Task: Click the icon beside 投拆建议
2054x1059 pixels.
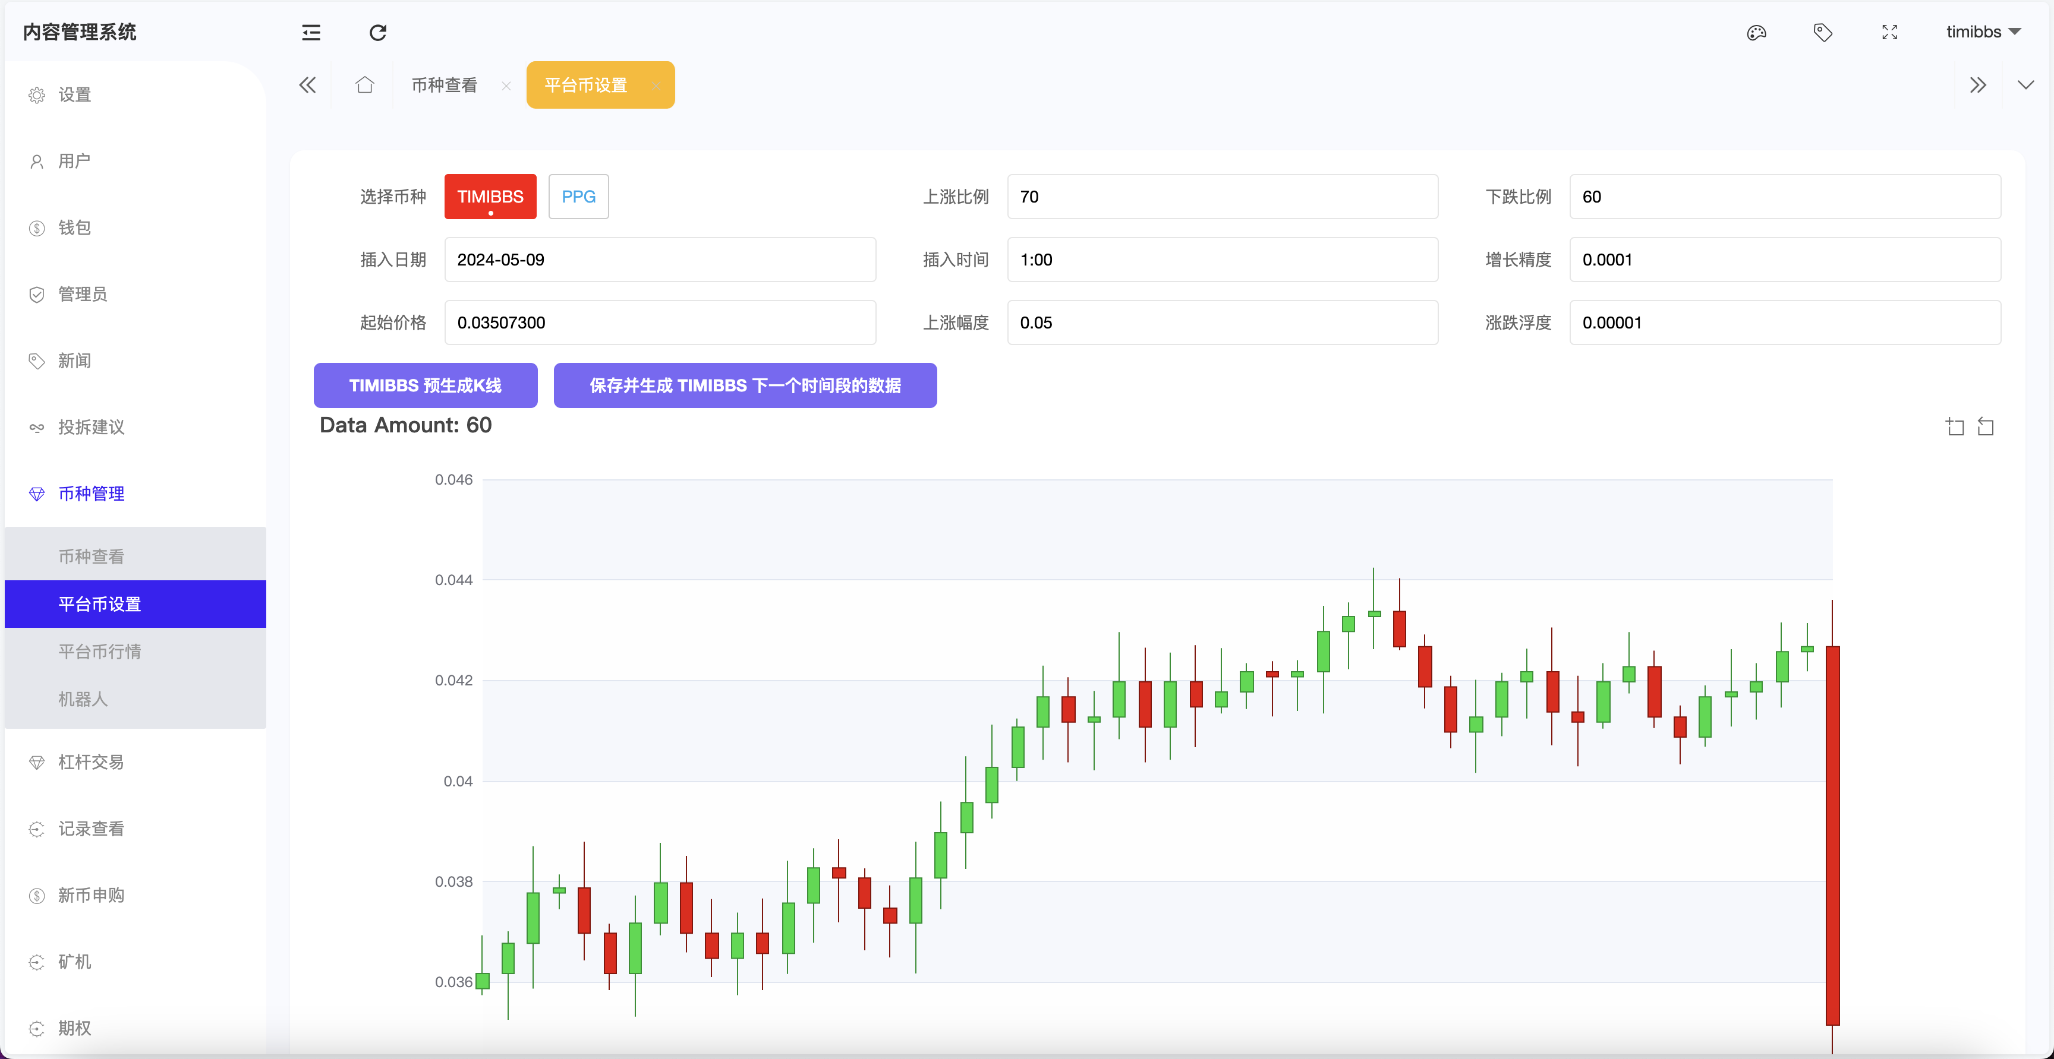Action: 37,428
